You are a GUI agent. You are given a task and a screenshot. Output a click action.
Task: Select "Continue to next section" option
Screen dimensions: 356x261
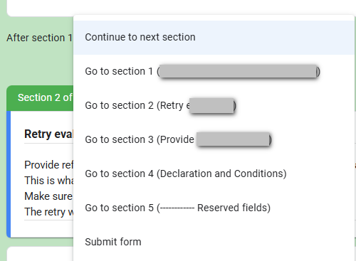click(x=214, y=38)
